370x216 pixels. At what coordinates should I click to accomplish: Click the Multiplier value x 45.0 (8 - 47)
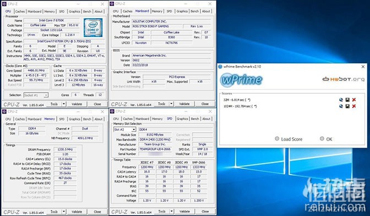36,75
